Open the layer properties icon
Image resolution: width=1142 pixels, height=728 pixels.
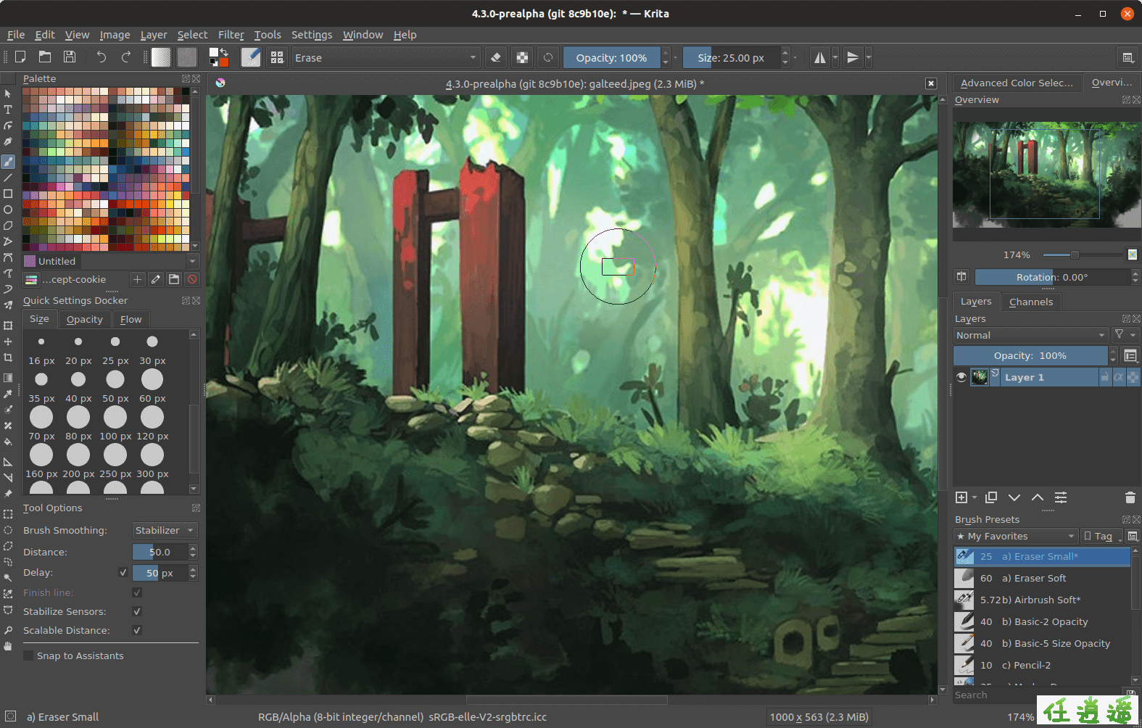[1061, 497]
